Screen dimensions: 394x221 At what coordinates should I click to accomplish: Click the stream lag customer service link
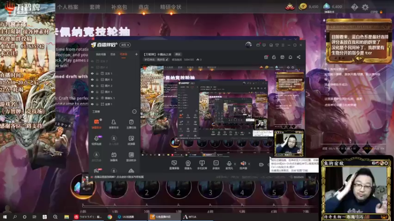tap(119, 177)
